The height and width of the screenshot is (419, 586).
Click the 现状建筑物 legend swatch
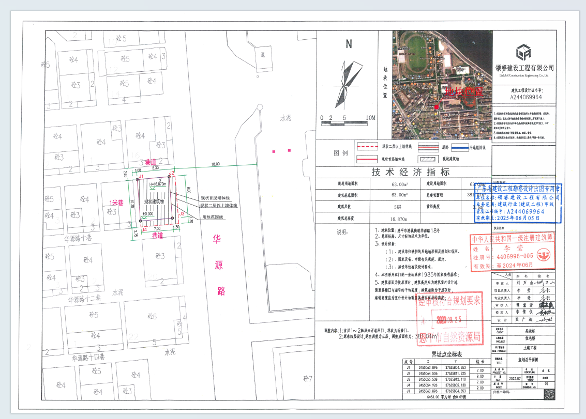click(x=428, y=159)
